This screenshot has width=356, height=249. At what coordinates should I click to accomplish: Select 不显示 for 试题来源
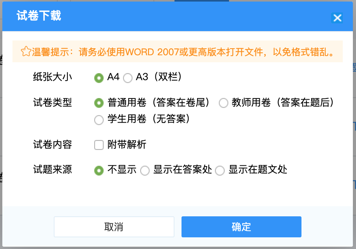click(x=99, y=170)
